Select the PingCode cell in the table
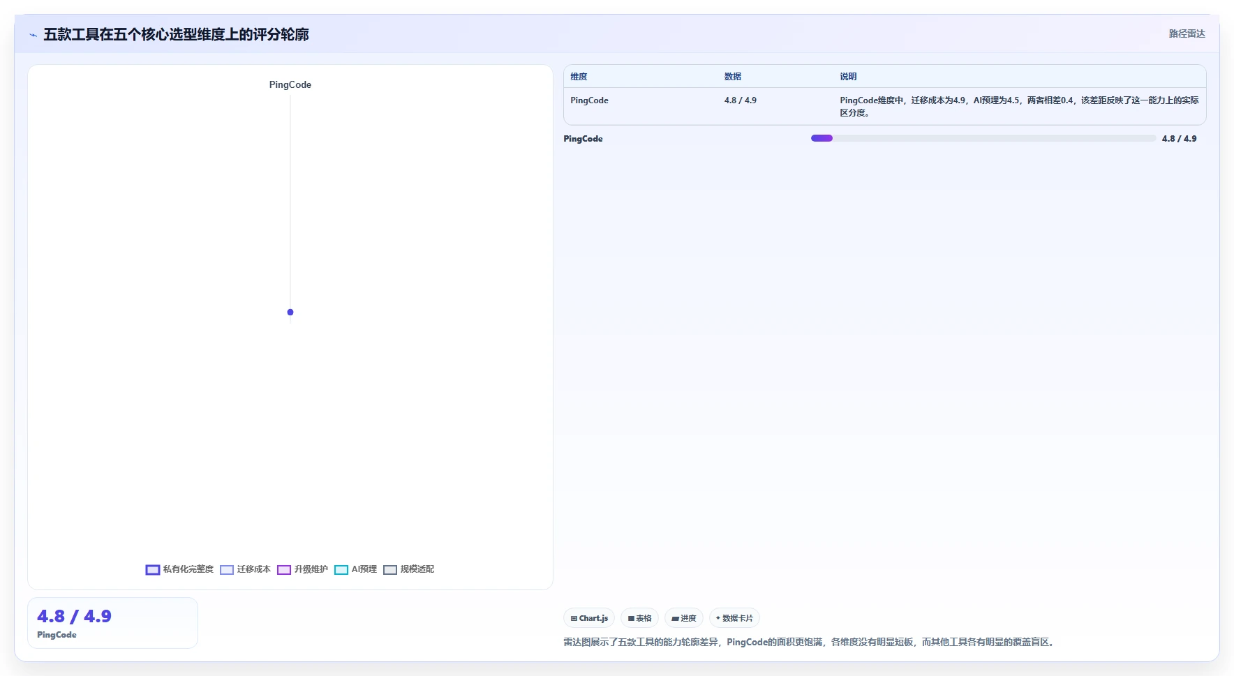The width and height of the screenshot is (1234, 676). click(589, 100)
